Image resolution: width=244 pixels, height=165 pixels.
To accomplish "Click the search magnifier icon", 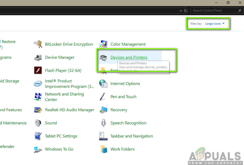I will pos(240,10).
